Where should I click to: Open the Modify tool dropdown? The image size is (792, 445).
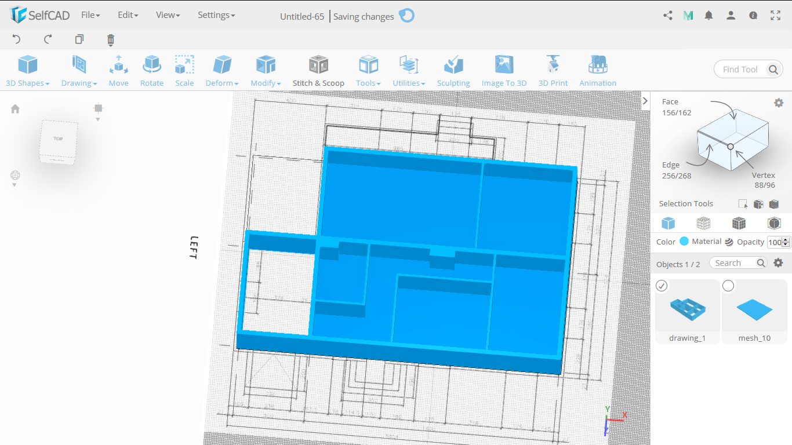point(266,71)
